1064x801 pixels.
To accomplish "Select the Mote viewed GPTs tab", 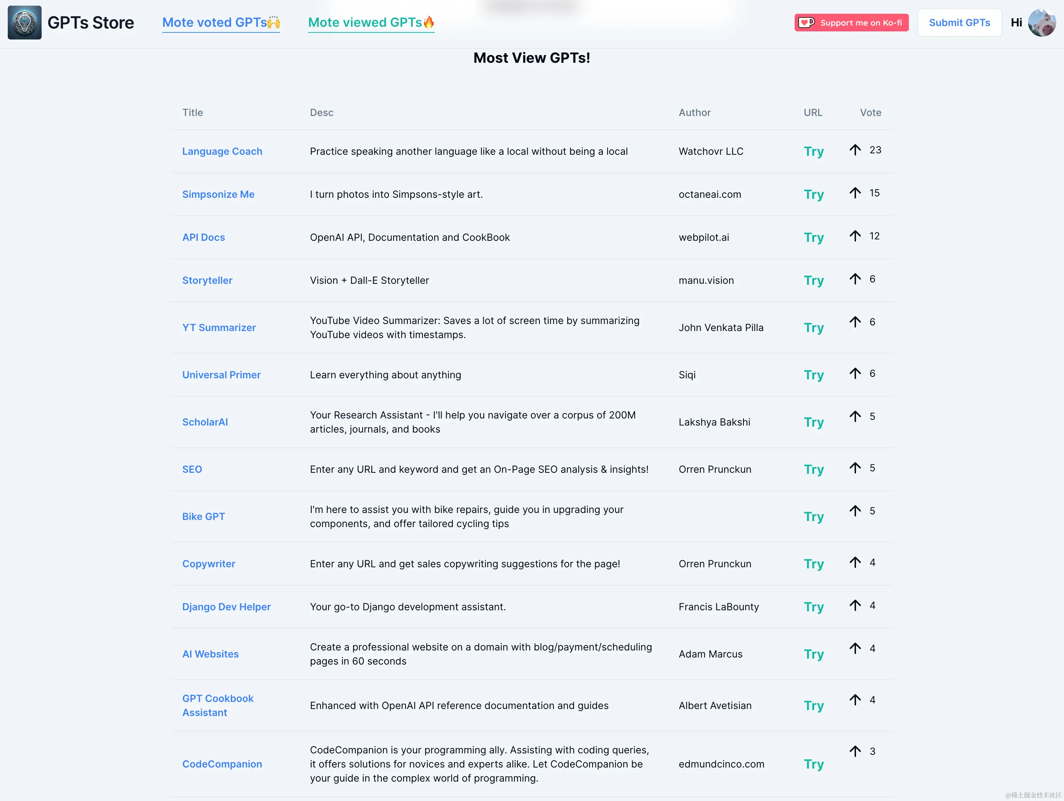I will 371,23.
